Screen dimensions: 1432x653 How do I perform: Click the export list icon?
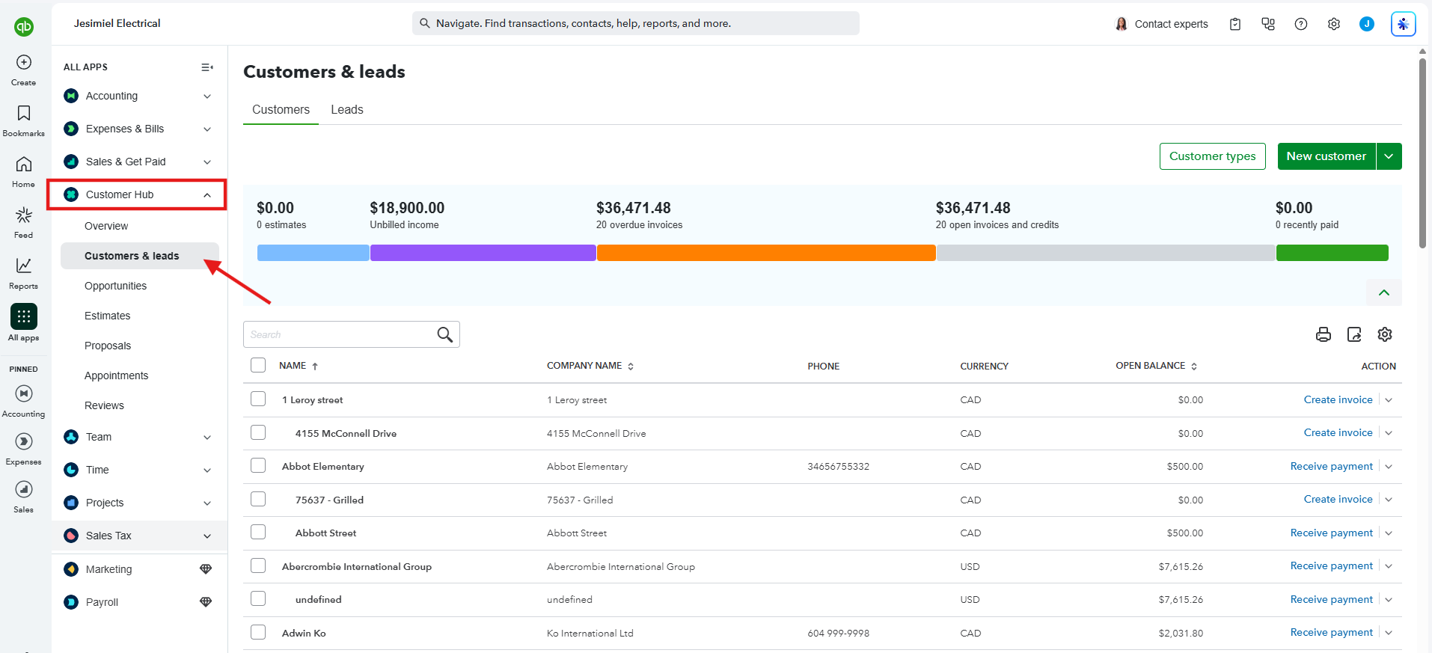(1354, 334)
